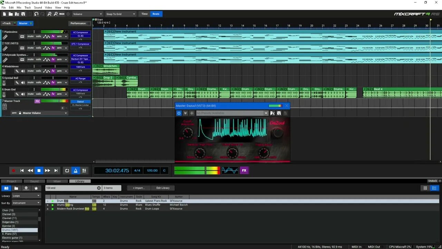Screen dimensions: 442x249
Task: Solo the TIZE (VST3) track
Action: pyautogui.click(x=38, y=48)
